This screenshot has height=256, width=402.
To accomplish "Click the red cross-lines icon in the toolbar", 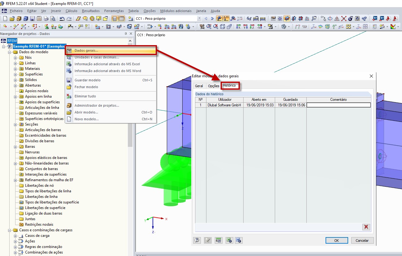I will pyautogui.click(x=344, y=19).
